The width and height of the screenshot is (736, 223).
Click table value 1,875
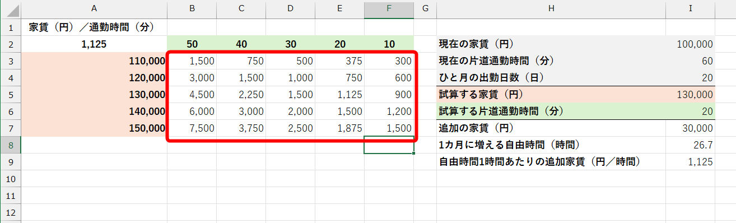pyautogui.click(x=339, y=128)
